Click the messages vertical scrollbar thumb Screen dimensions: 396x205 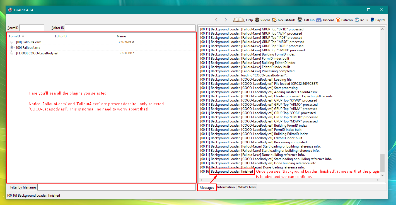pos(382,163)
